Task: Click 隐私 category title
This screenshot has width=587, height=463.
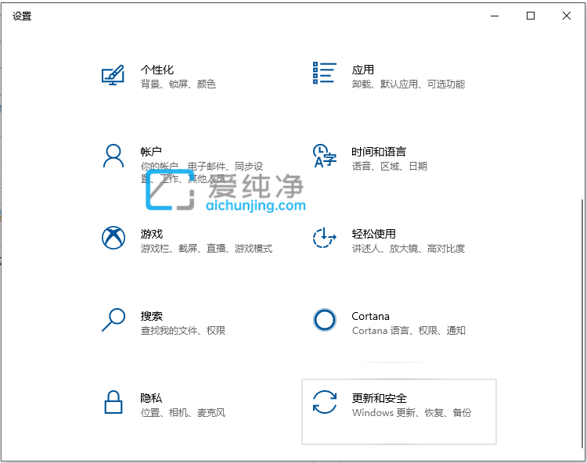Action: coord(151,398)
